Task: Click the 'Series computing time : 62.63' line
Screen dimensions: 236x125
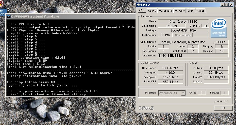Action: [x=36, y=58]
